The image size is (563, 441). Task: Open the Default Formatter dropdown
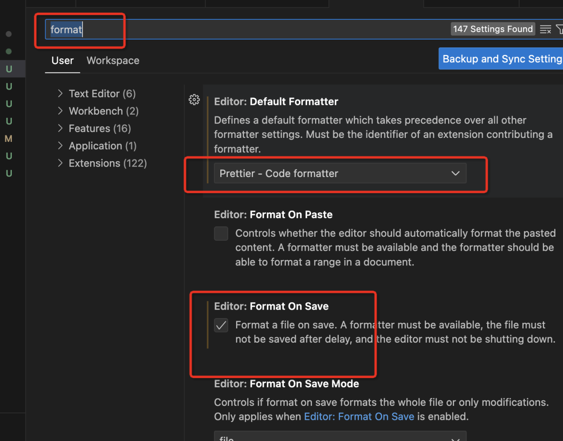click(x=340, y=174)
